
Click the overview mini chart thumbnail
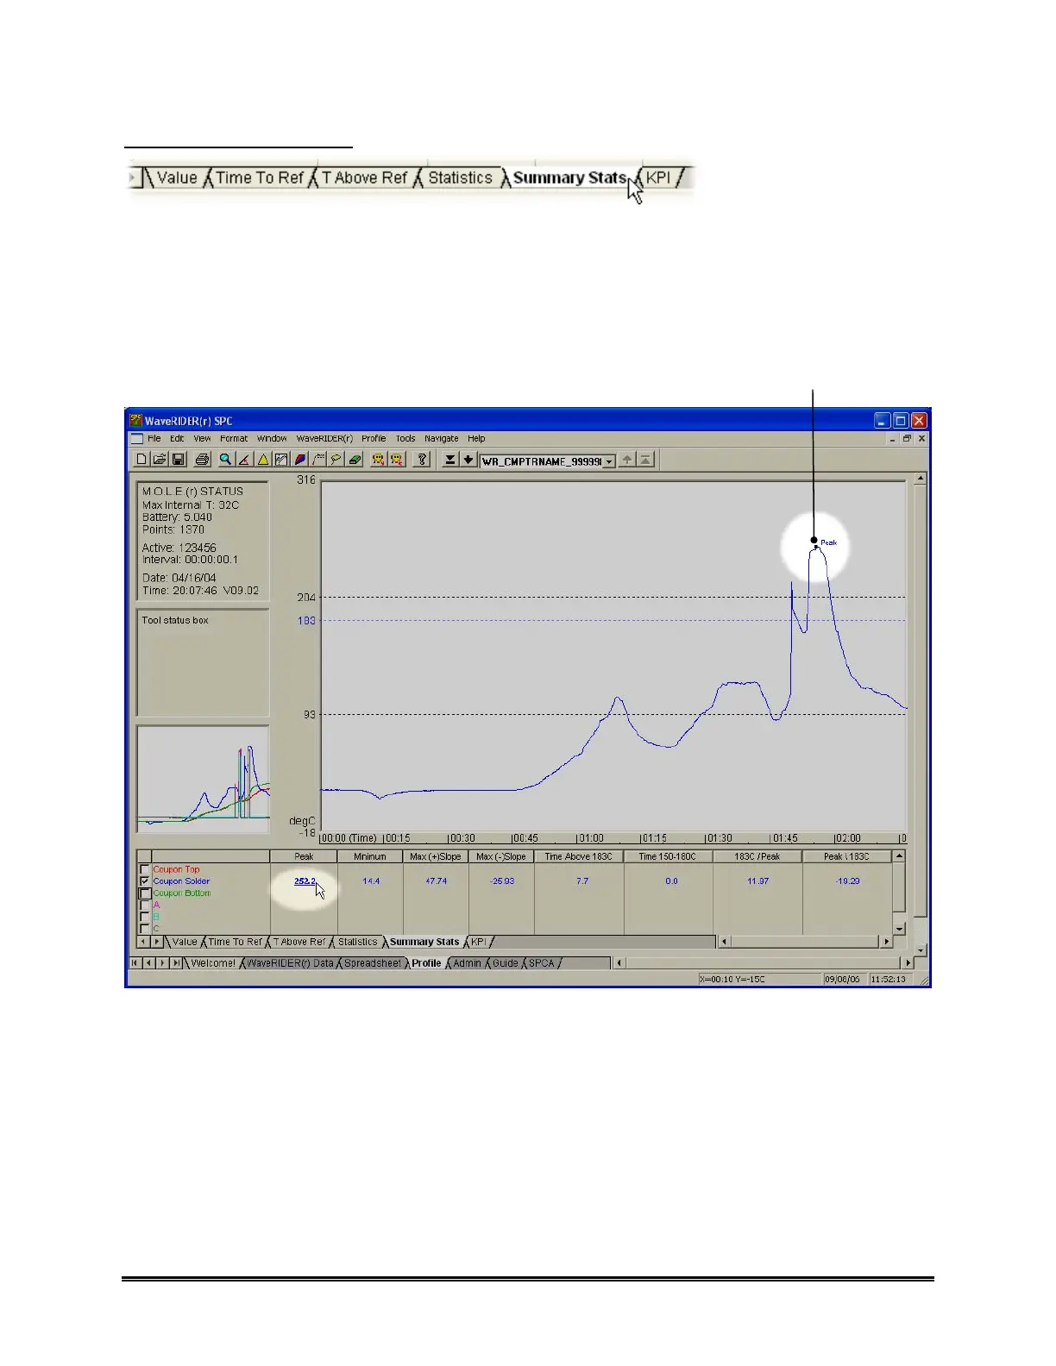(x=203, y=780)
